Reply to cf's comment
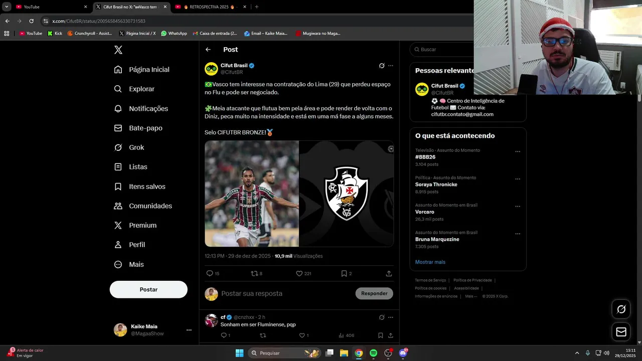 click(x=225, y=335)
